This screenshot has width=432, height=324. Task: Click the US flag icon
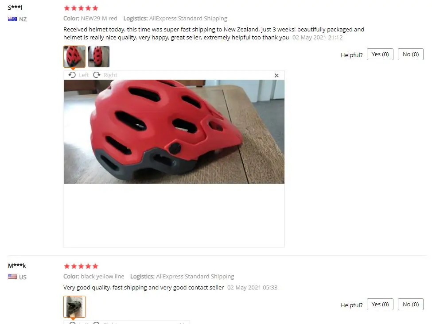[x=12, y=277]
